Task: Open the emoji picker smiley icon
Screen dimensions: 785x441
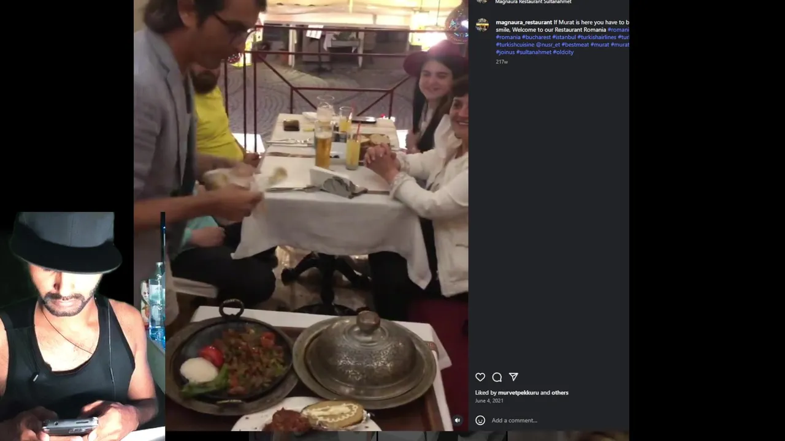Action: [x=480, y=420]
